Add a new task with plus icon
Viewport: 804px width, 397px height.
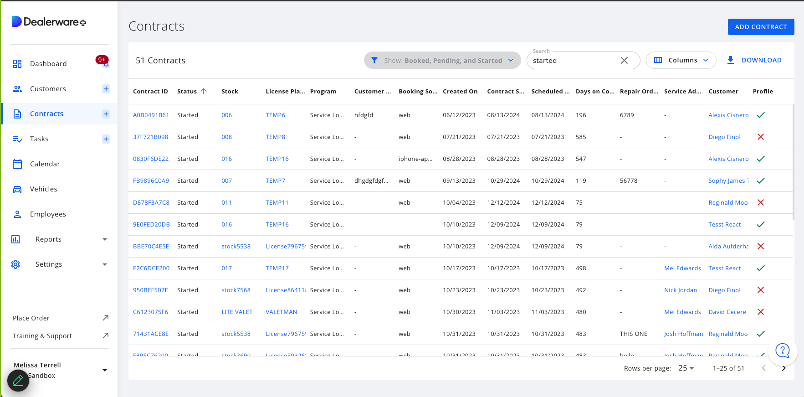(106, 139)
